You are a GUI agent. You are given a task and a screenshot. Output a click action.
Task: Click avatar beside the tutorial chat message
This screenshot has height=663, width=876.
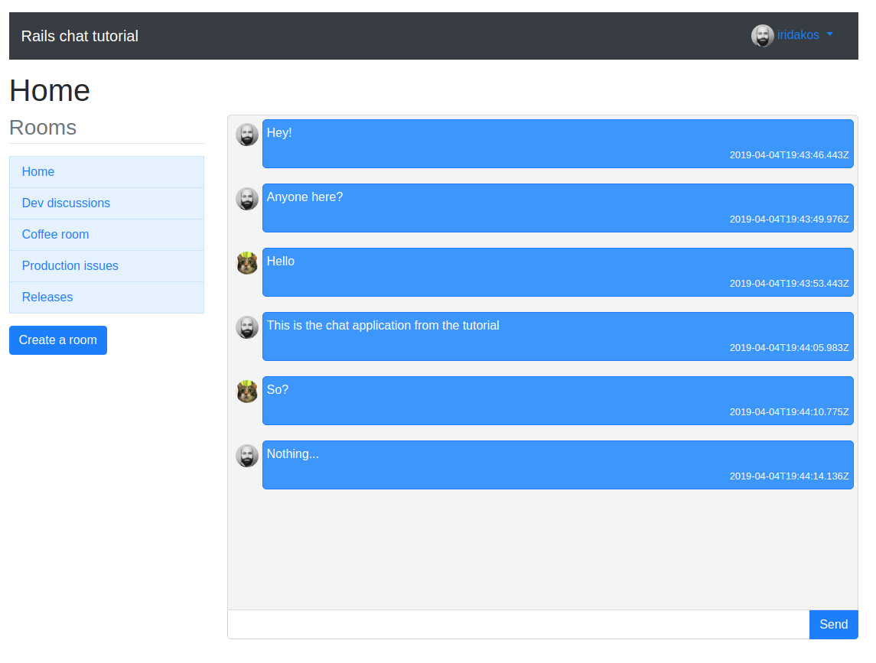(247, 327)
